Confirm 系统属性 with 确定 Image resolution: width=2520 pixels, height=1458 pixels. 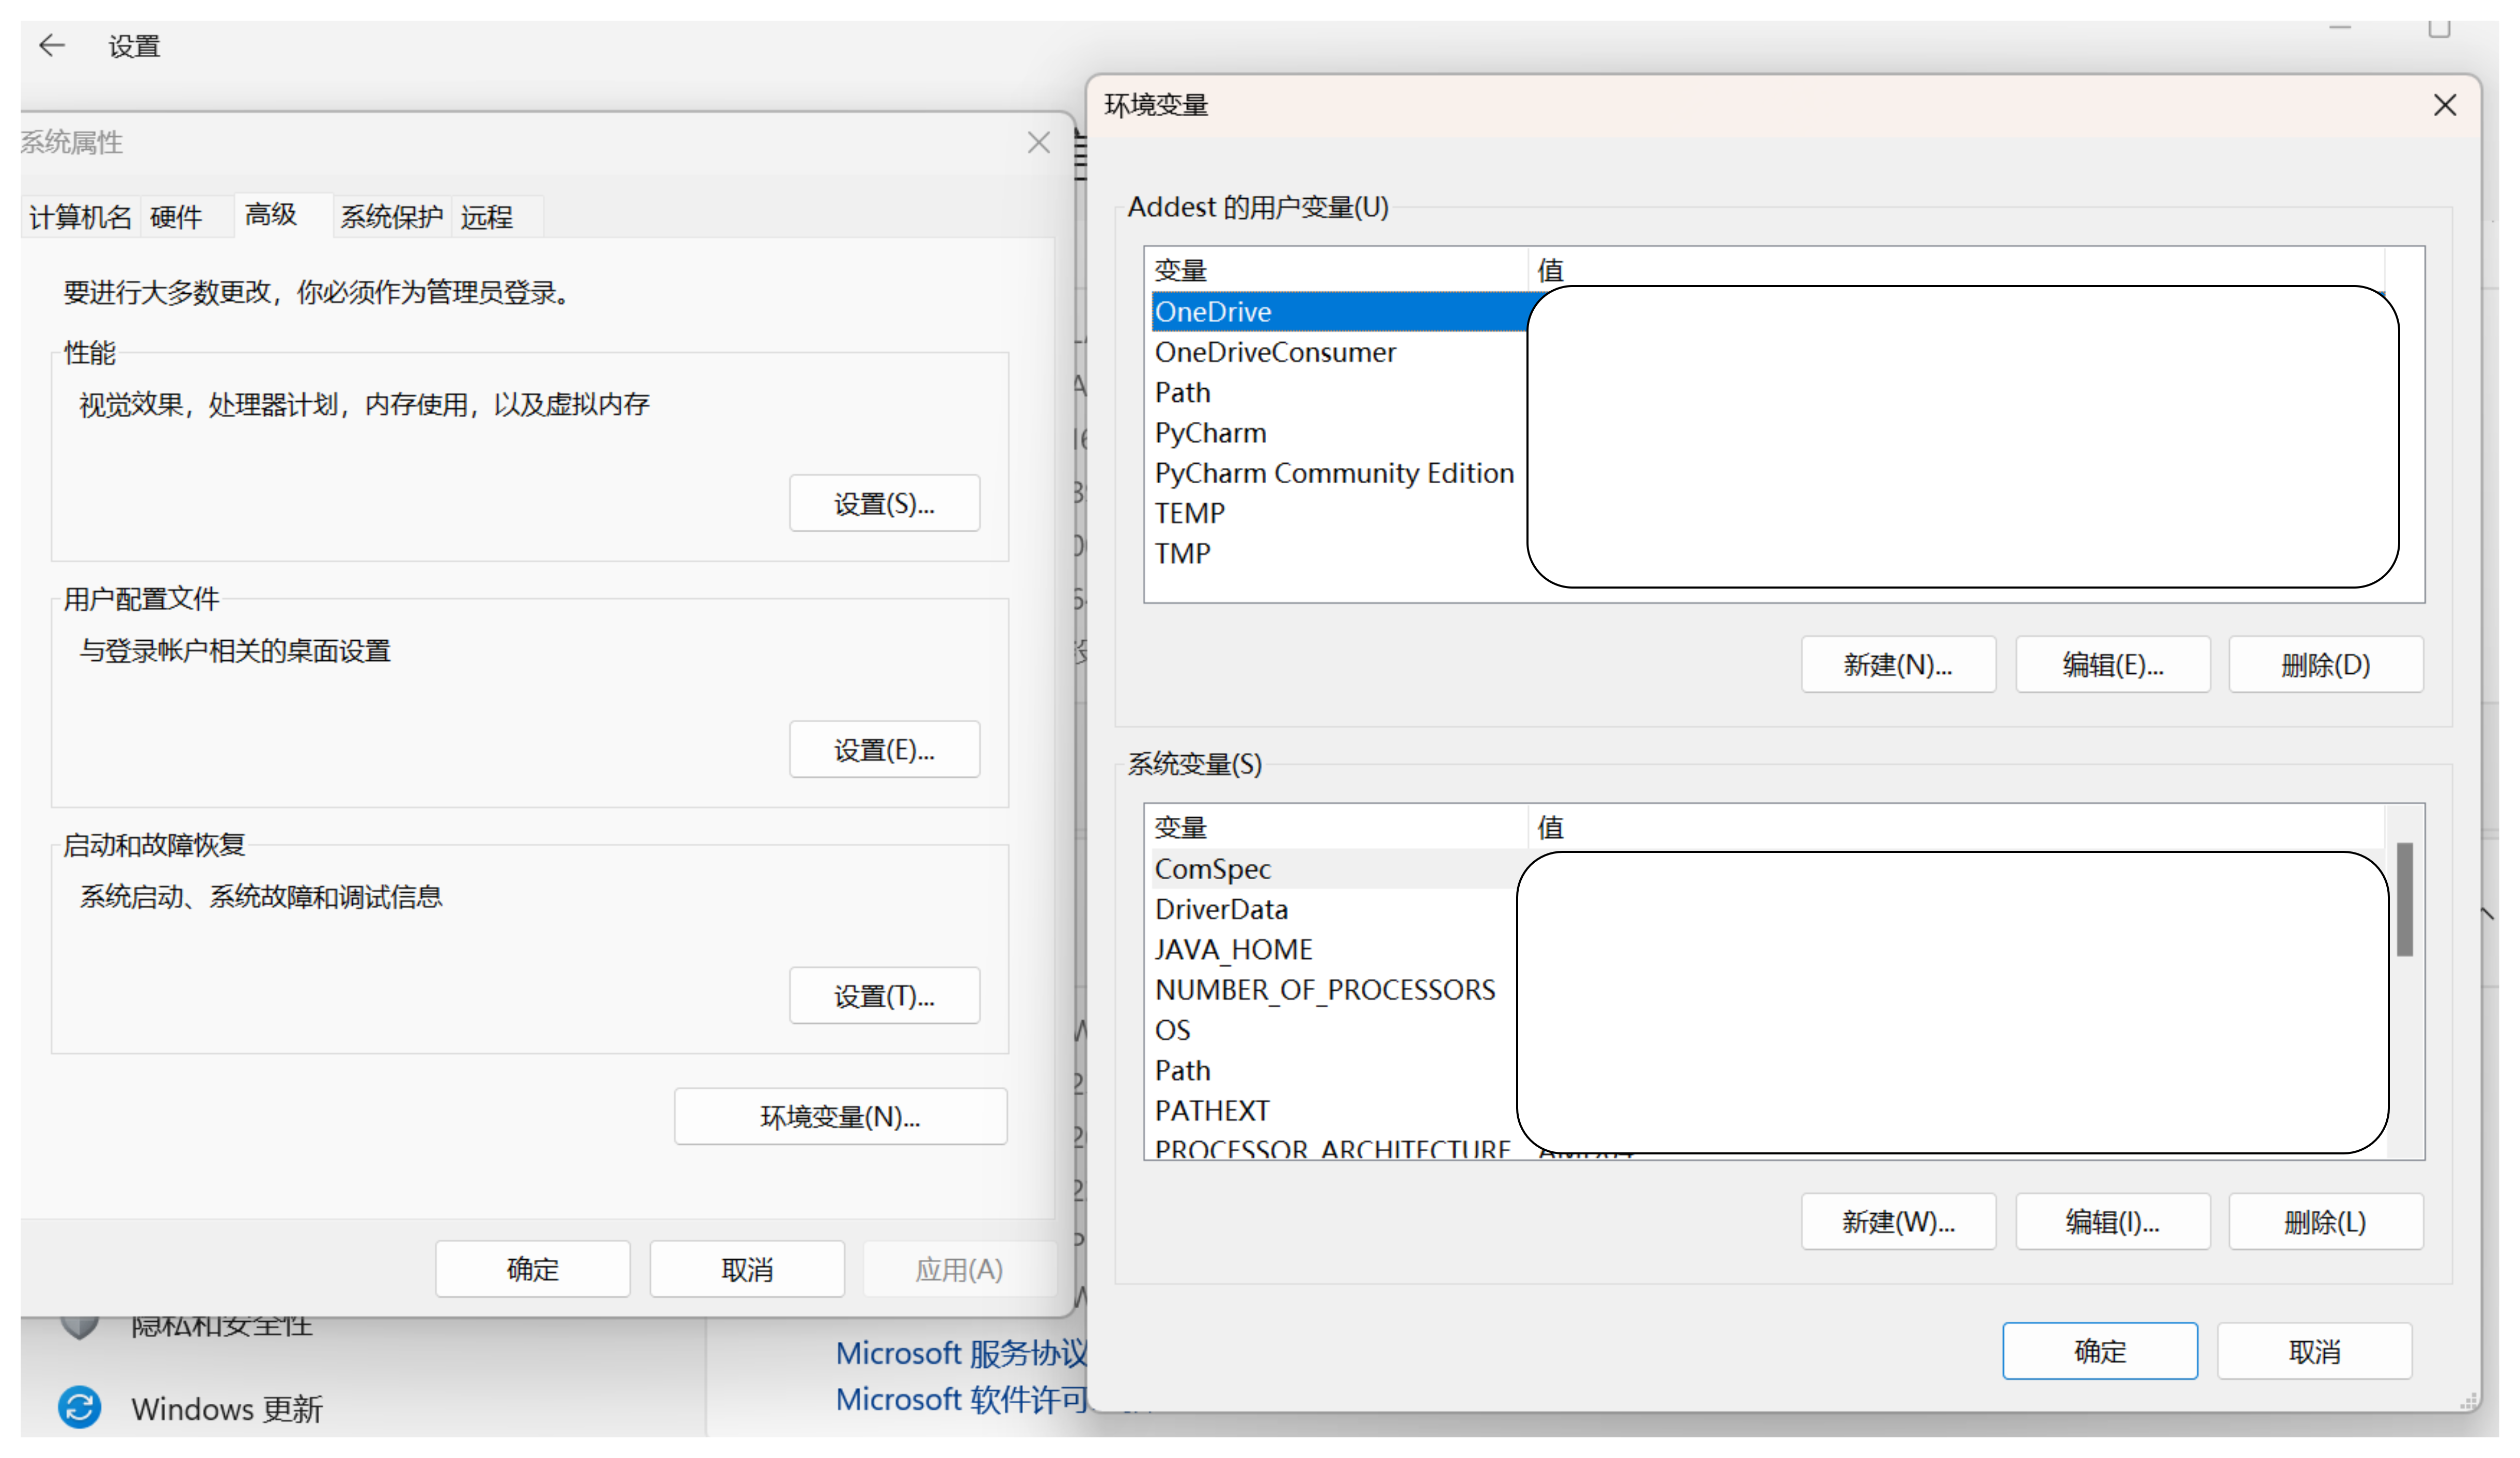532,1269
